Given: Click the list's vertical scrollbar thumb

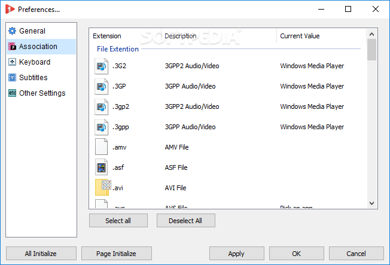Looking at the screenshot, I should point(371,50).
